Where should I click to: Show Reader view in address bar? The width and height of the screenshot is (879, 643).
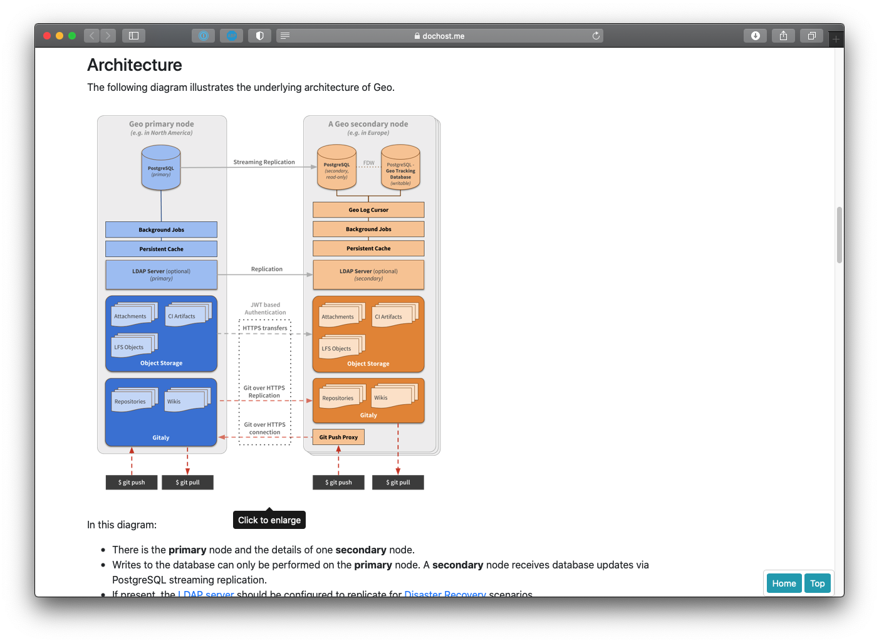coord(285,36)
